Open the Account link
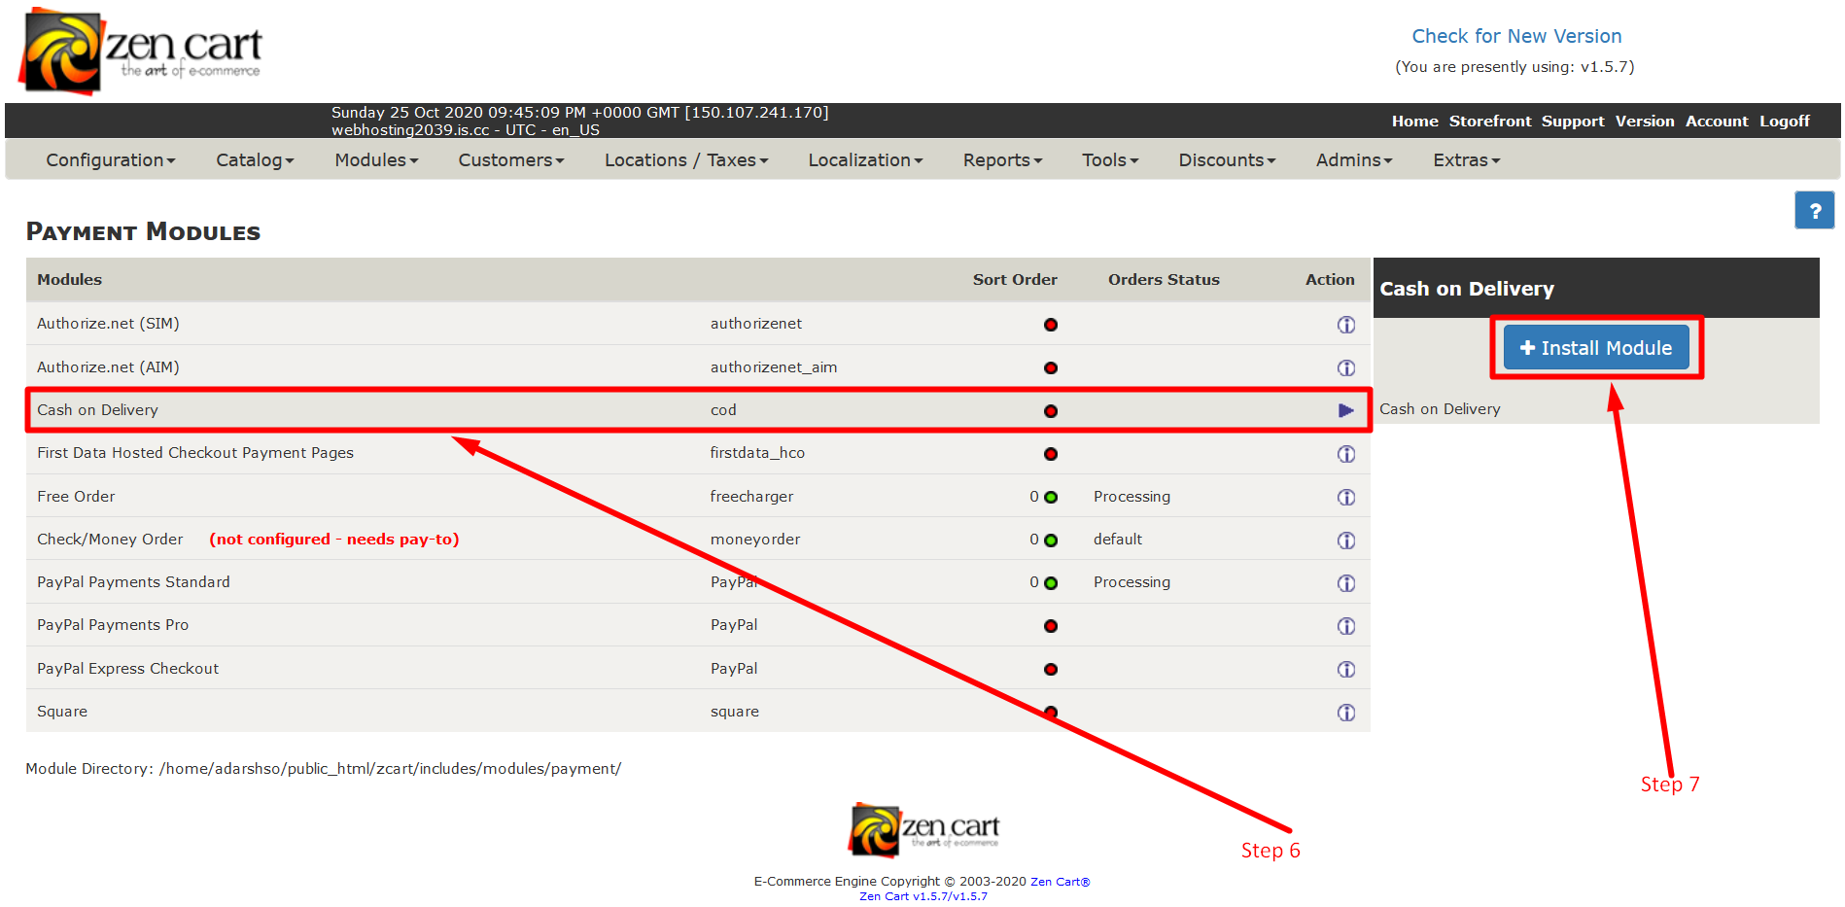The width and height of the screenshot is (1845, 907). point(1717,122)
